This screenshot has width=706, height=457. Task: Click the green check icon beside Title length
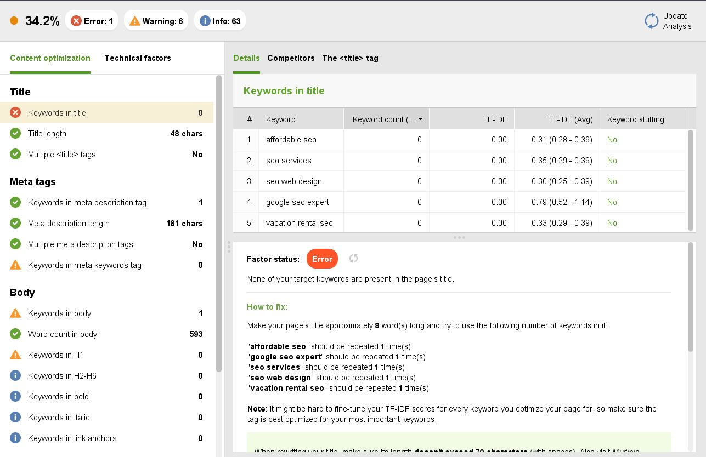point(15,133)
